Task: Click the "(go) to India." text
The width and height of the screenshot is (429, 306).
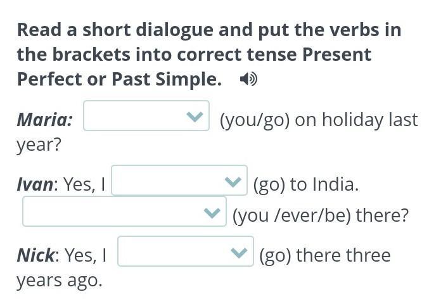Action: (306, 184)
